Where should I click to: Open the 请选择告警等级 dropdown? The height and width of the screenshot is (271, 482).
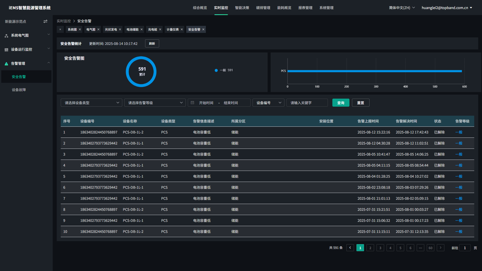click(x=155, y=103)
